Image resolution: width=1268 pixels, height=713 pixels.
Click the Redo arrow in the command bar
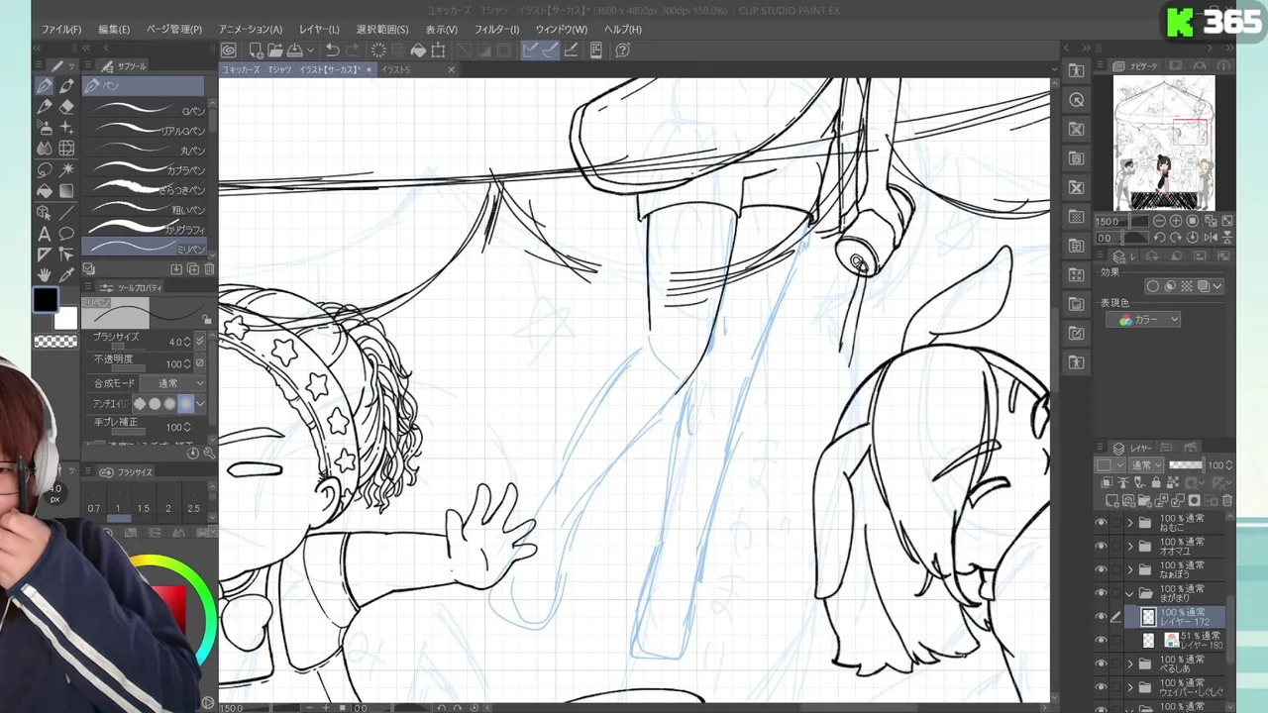tap(354, 50)
